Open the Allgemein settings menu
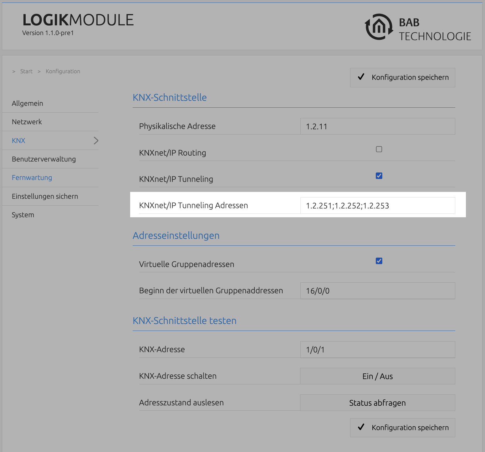 coord(28,103)
